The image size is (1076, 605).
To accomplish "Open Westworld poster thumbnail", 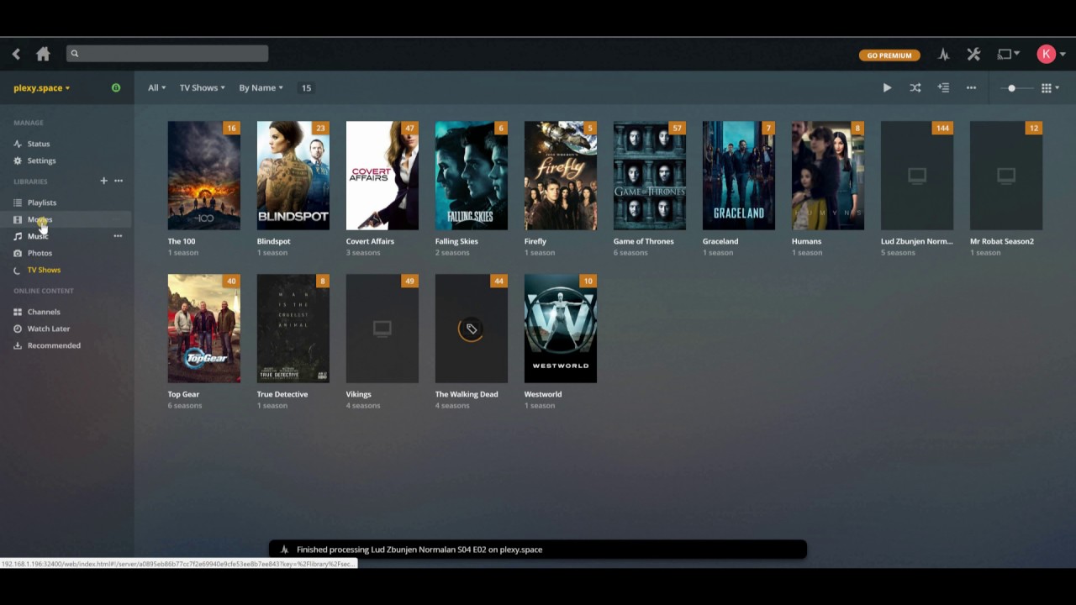I will tap(560, 329).
